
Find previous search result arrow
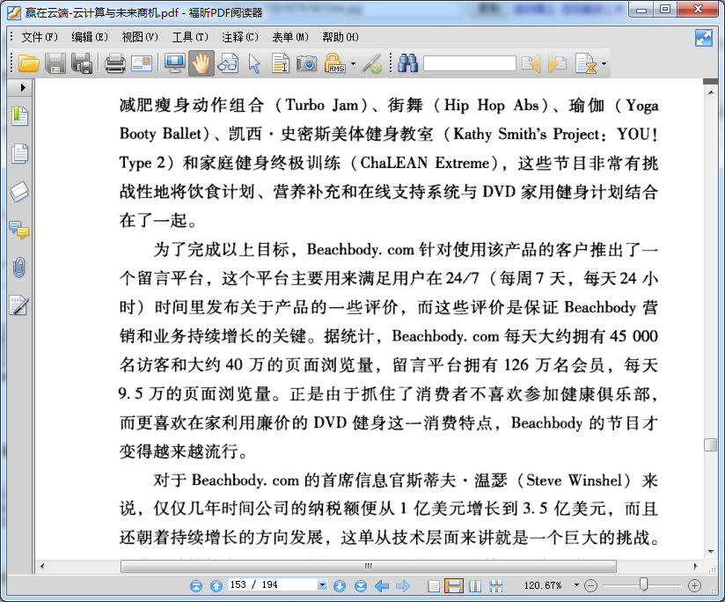[x=531, y=63]
